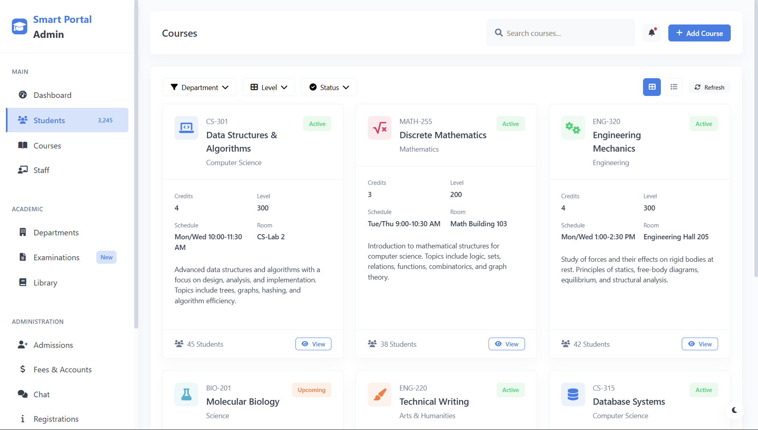This screenshot has height=430, width=758.
Task: Navigate to Courses in sidebar
Action: pos(47,145)
